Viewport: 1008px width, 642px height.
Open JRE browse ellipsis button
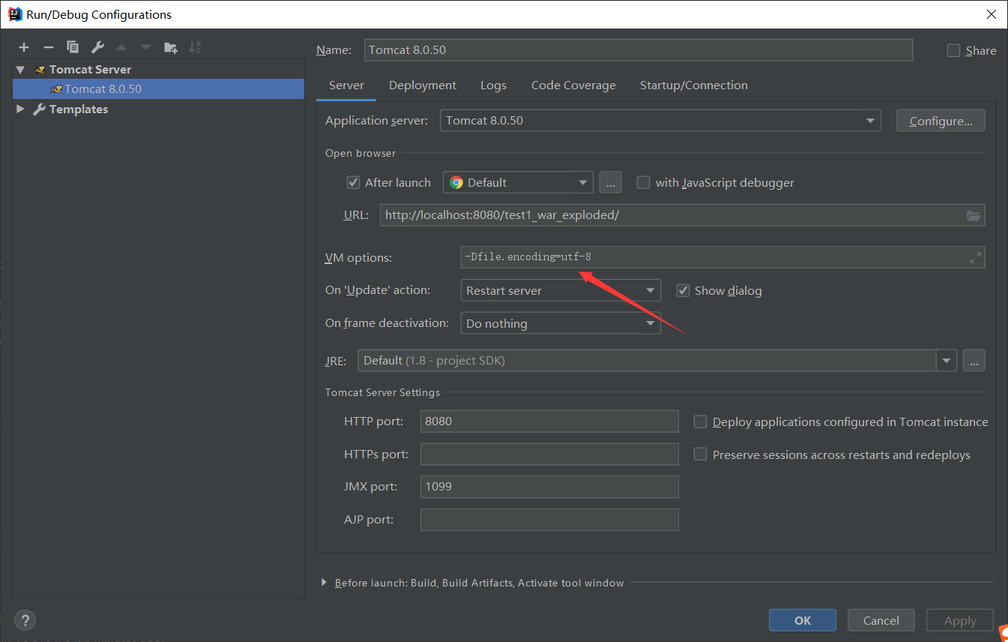(974, 361)
